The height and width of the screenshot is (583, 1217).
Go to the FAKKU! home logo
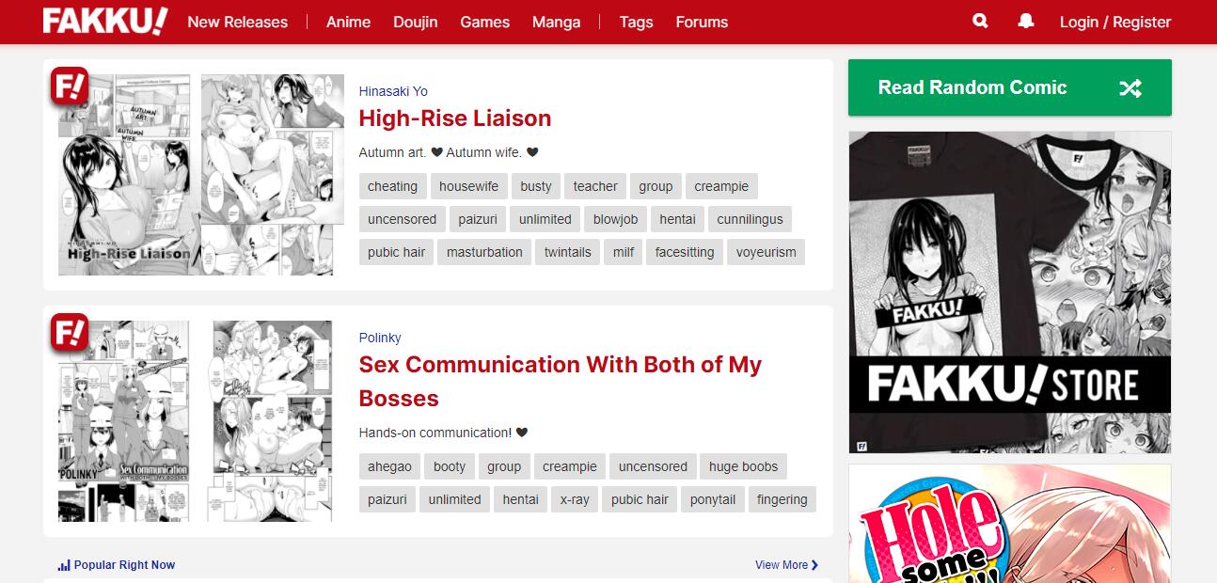[x=105, y=21]
